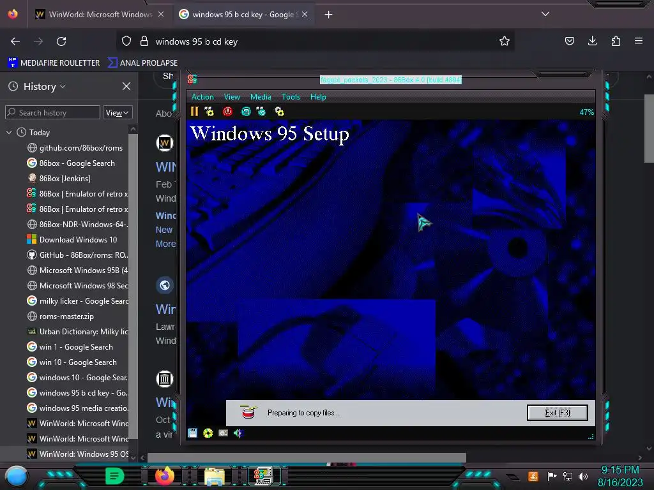Open the Tools menu in 86Box
The width and height of the screenshot is (654, 490).
point(291,97)
